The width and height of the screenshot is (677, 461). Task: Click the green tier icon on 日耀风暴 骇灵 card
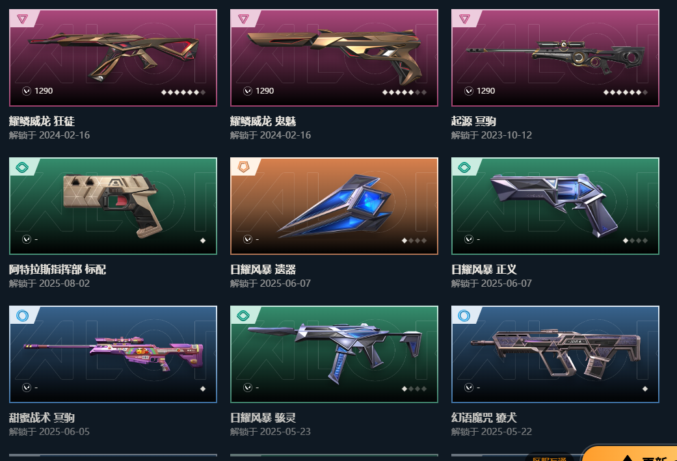[243, 315]
